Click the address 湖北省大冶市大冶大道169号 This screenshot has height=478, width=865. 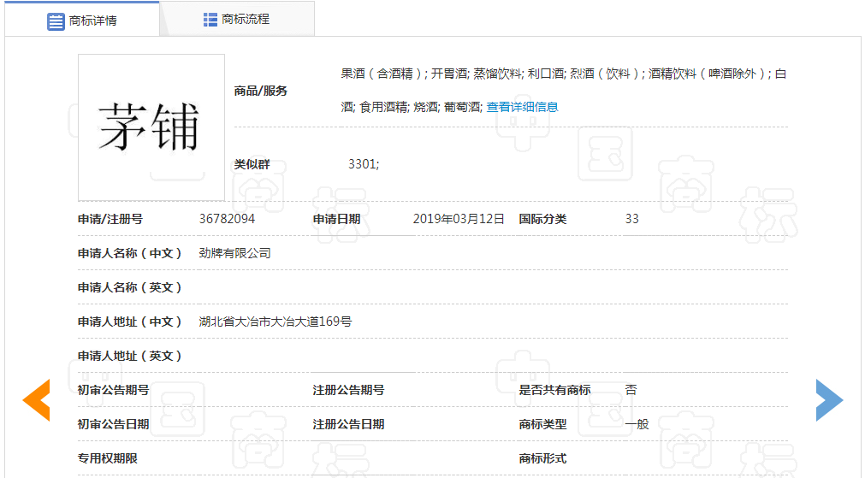275,322
